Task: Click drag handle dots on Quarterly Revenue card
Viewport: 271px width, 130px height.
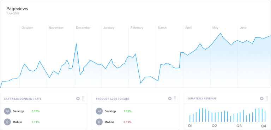Action: coord(267,99)
